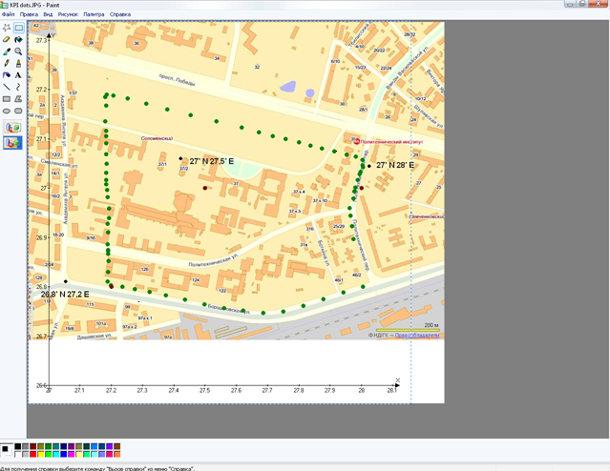Select the Free-Form Select tool
The image size is (610, 471).
pos(7,28)
